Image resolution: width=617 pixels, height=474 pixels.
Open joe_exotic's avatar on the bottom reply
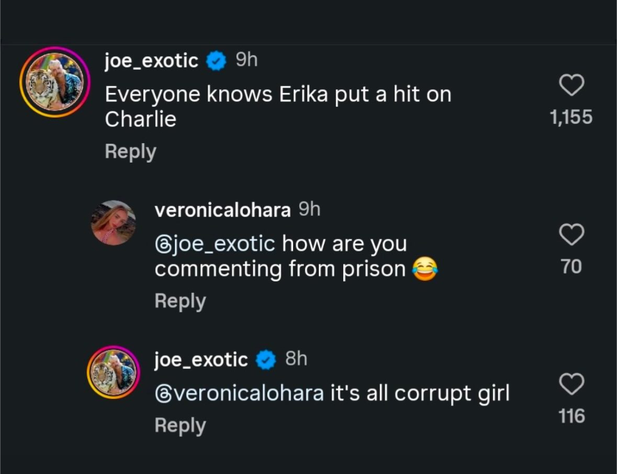(x=113, y=374)
